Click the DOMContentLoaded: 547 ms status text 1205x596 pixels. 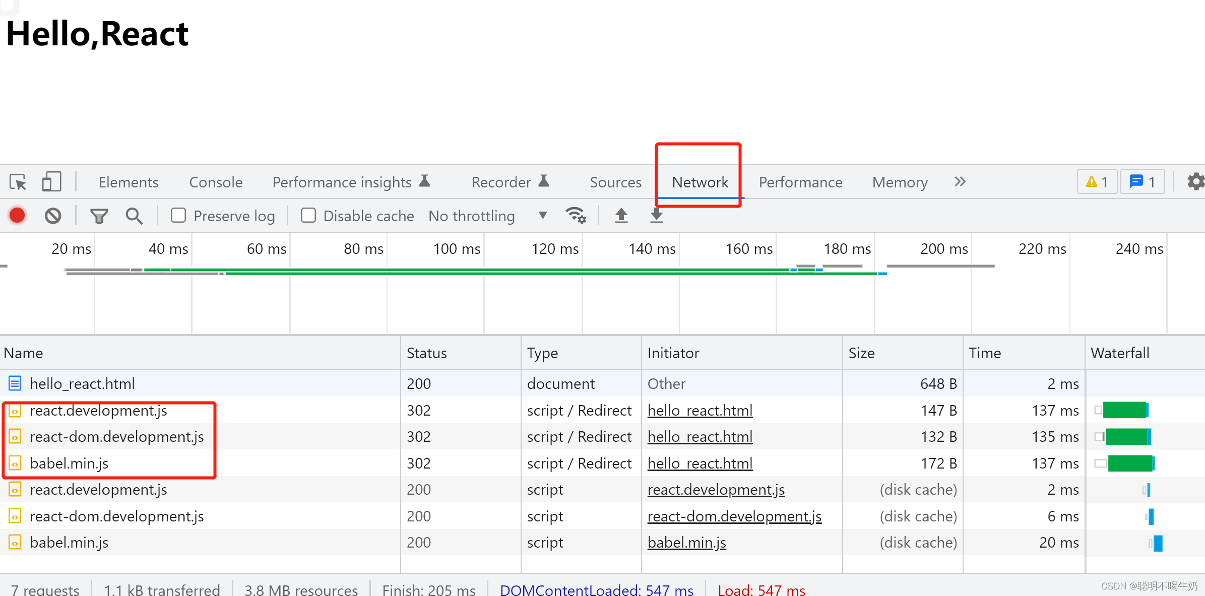[x=596, y=590]
